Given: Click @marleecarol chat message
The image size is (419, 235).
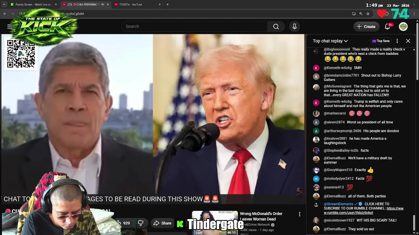Looking at the screenshot, I should pos(360,114).
